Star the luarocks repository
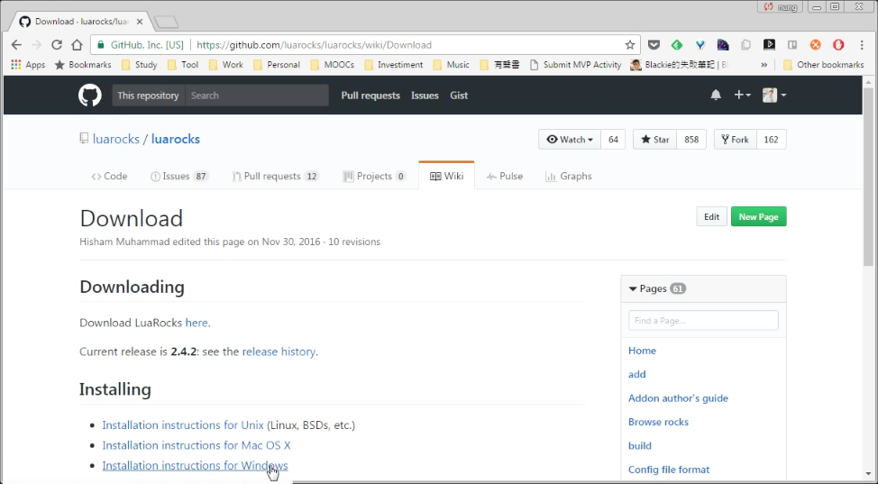This screenshot has height=484, width=878. (x=654, y=140)
